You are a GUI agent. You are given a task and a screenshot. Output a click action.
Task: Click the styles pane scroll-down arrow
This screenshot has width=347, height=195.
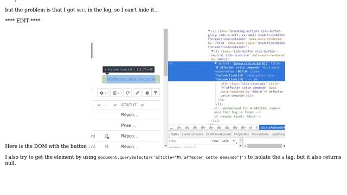pos(240,146)
